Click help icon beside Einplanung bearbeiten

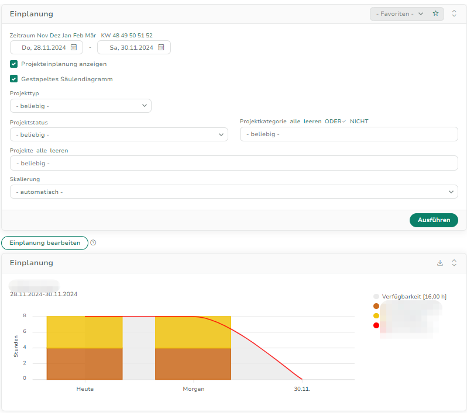coord(93,243)
